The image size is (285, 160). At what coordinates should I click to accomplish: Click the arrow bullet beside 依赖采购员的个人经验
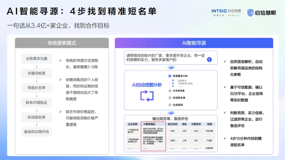(60, 80)
